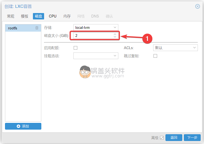Decrease disk size with down arrow
The image size is (204, 144).
pyautogui.click(x=115, y=37)
